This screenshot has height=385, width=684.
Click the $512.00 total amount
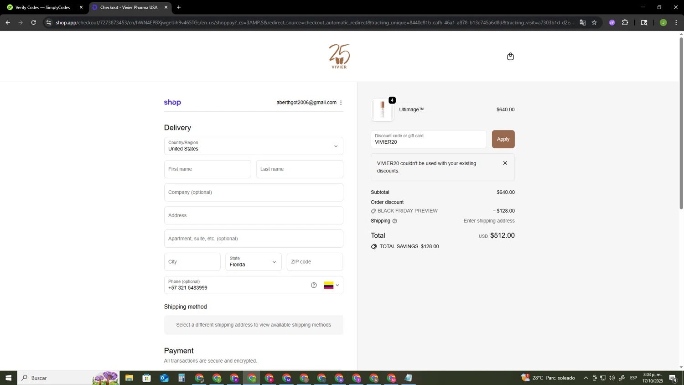click(x=502, y=235)
